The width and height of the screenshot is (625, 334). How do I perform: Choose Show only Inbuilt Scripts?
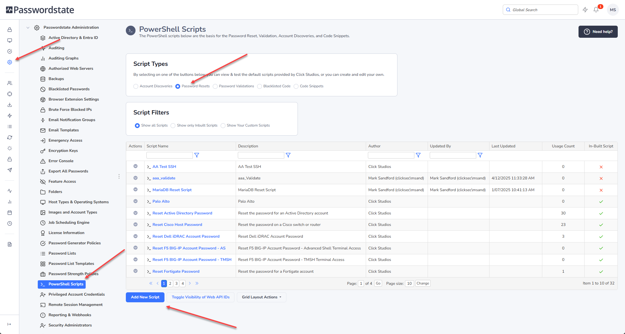(x=173, y=126)
